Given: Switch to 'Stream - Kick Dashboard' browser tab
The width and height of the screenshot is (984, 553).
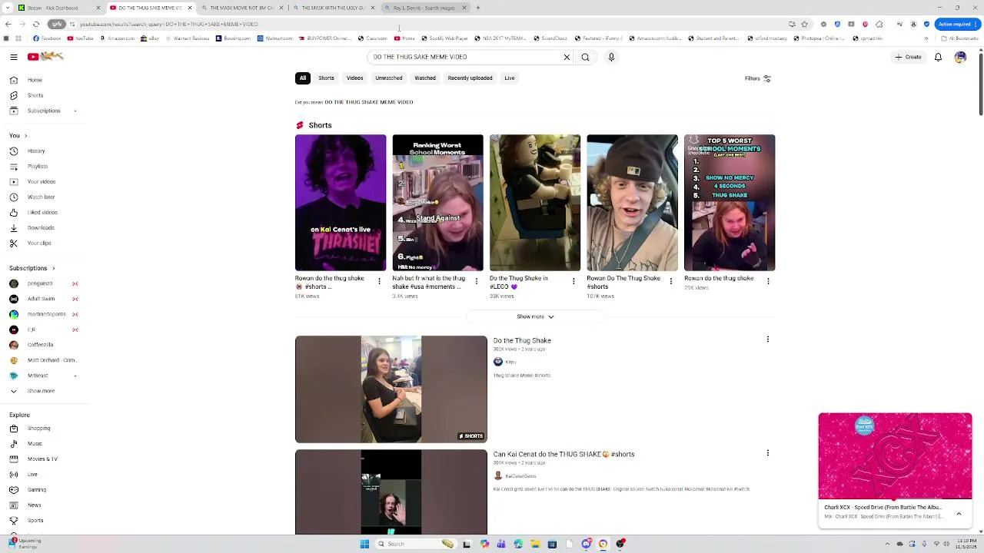Looking at the screenshot, I should pos(58,8).
